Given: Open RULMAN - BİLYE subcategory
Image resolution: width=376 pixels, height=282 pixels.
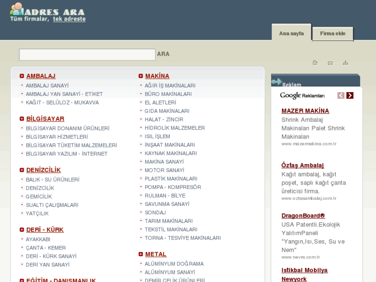Looking at the screenshot, I should point(165,196).
